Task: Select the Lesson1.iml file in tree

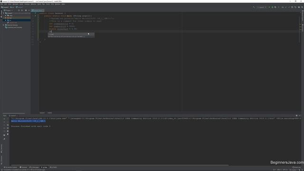Action: click(12, 23)
